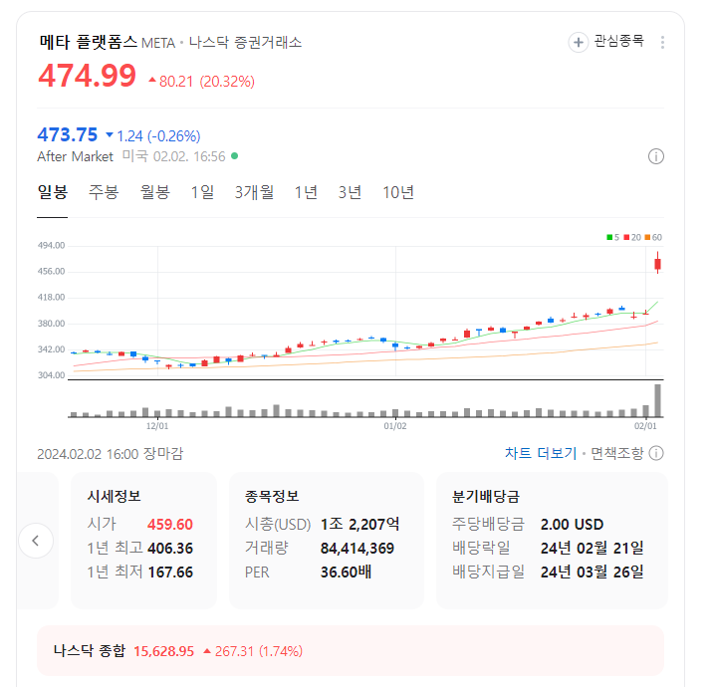The width and height of the screenshot is (711, 687).
Task: Click the 시세정보 card heading
Action: [114, 496]
